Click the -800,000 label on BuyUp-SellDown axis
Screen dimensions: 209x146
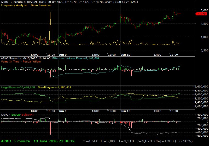203,136
